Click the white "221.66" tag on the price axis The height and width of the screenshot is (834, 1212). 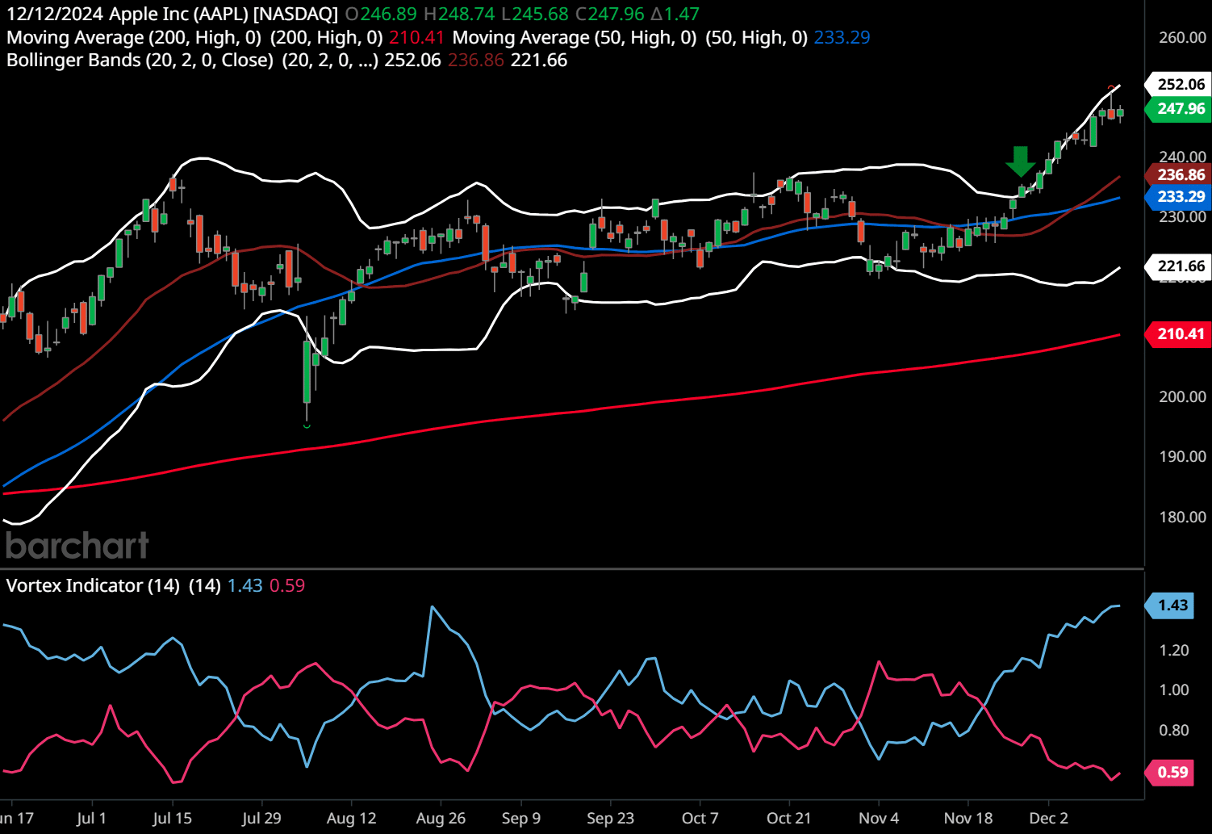1180,266
